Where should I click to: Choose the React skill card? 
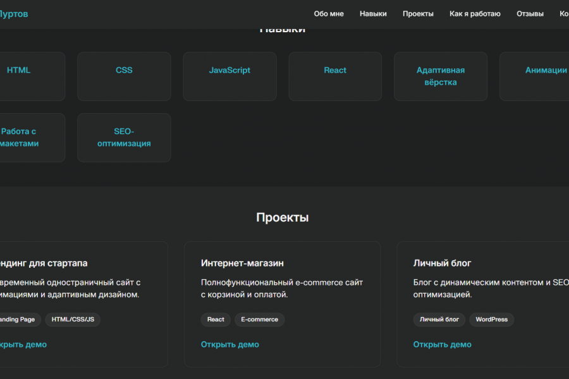(335, 76)
